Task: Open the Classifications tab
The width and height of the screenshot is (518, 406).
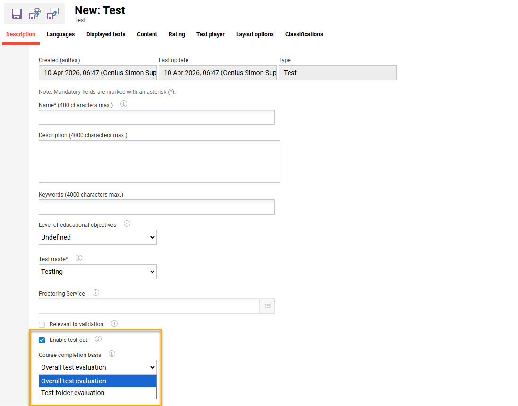Action: pyautogui.click(x=304, y=34)
